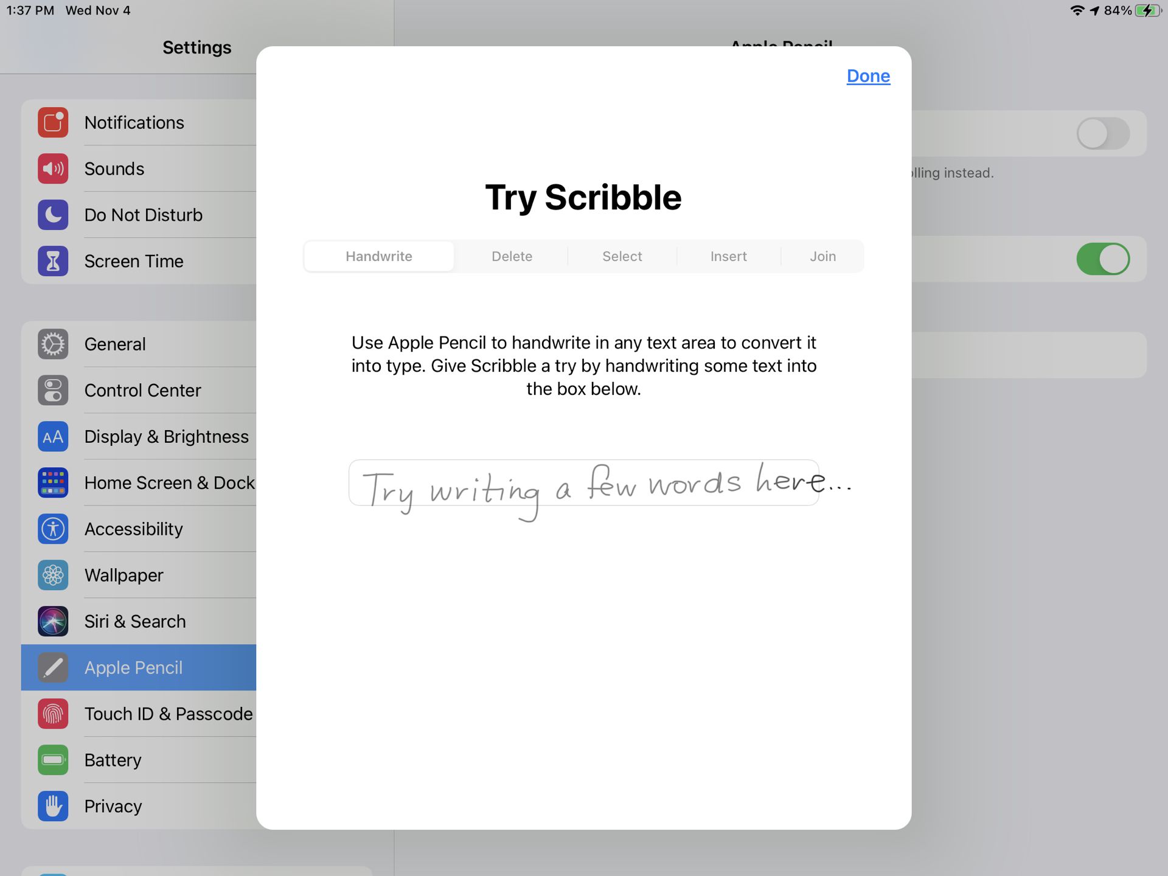Switch to the Delete tab

[x=512, y=256]
